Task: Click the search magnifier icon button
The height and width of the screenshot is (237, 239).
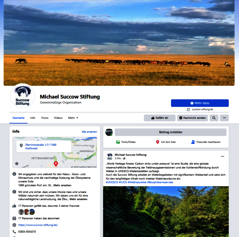Action: (214, 118)
